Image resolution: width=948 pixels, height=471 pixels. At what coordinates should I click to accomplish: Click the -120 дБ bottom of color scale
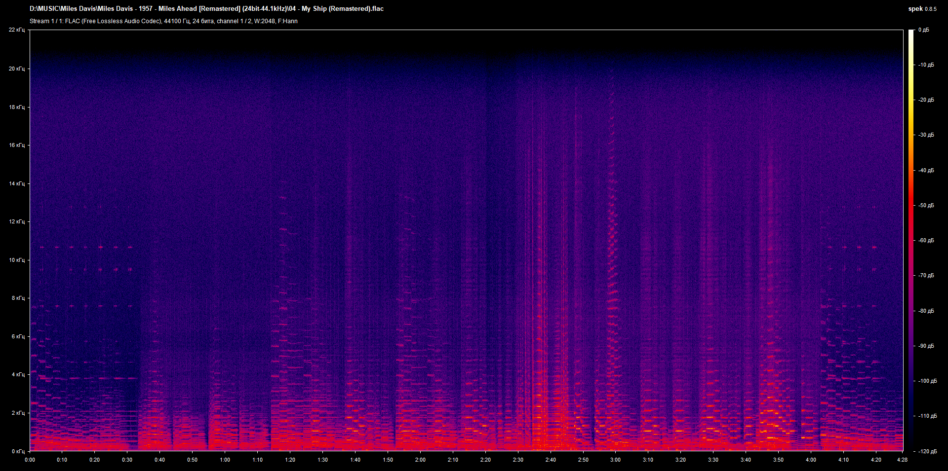[927, 451]
